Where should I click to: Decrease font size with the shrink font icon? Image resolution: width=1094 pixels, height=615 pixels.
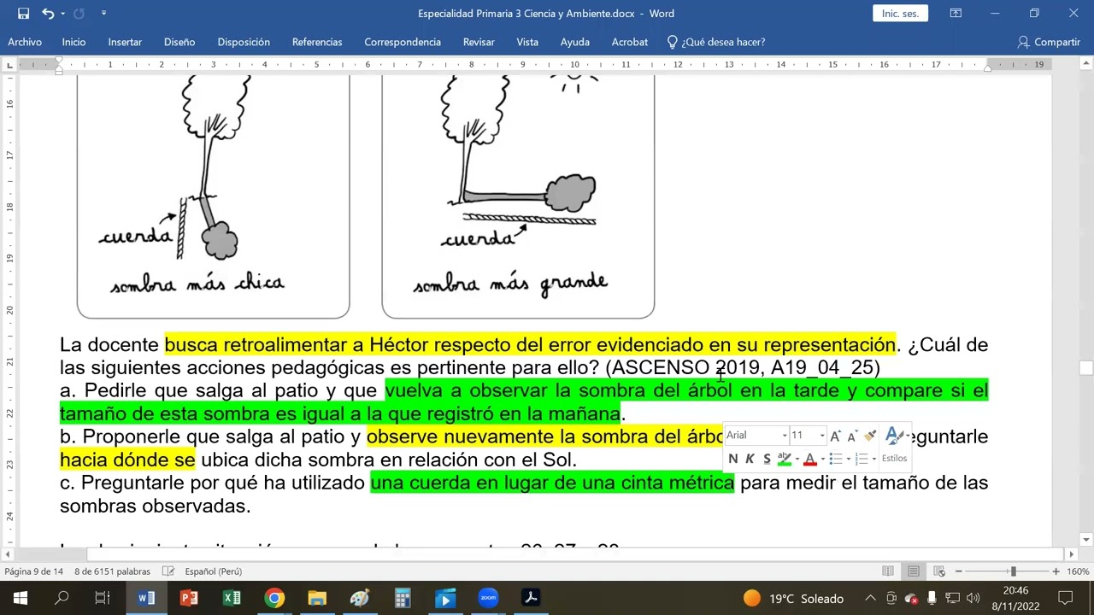pos(851,436)
